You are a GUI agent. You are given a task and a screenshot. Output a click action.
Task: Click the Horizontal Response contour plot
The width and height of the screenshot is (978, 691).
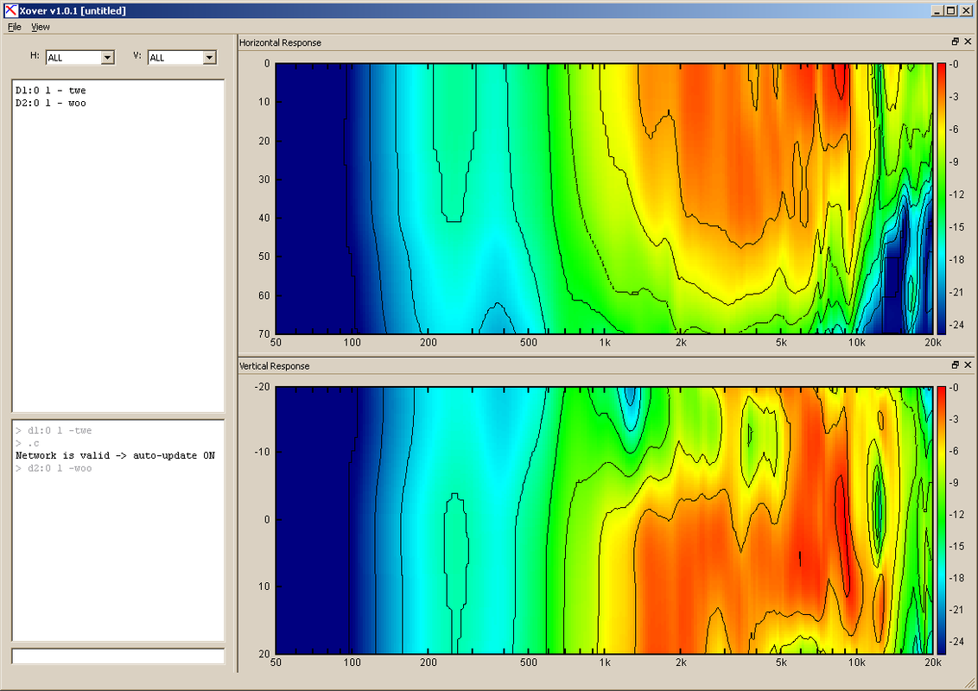[x=604, y=199]
